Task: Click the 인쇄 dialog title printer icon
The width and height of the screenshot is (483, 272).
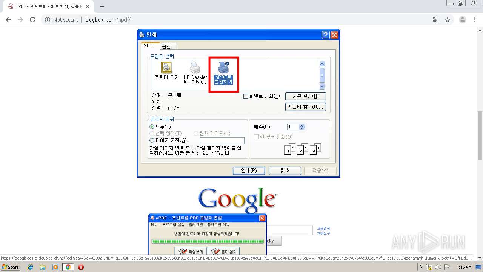Action: pos(142,35)
